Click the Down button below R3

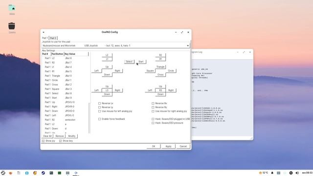click(160, 94)
